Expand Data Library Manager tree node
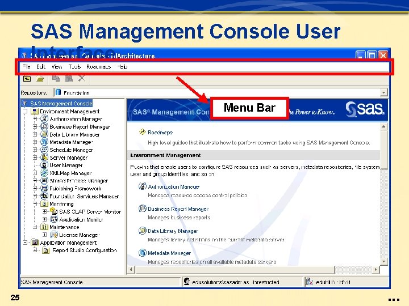 click(x=35, y=134)
